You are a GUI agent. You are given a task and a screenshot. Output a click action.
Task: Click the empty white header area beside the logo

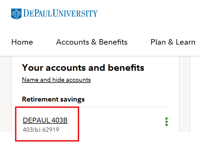click(150, 14)
